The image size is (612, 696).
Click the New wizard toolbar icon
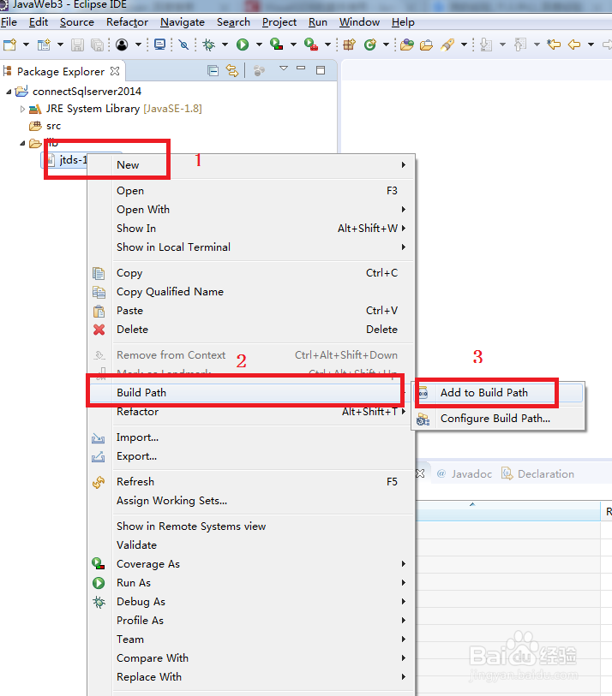[x=9, y=45]
